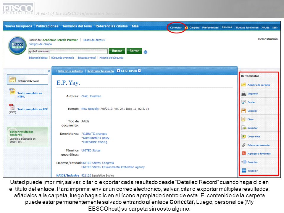This screenshot has height=213, width=284.
Task: Click Restringir búsqueda link
Action: click(101, 71)
